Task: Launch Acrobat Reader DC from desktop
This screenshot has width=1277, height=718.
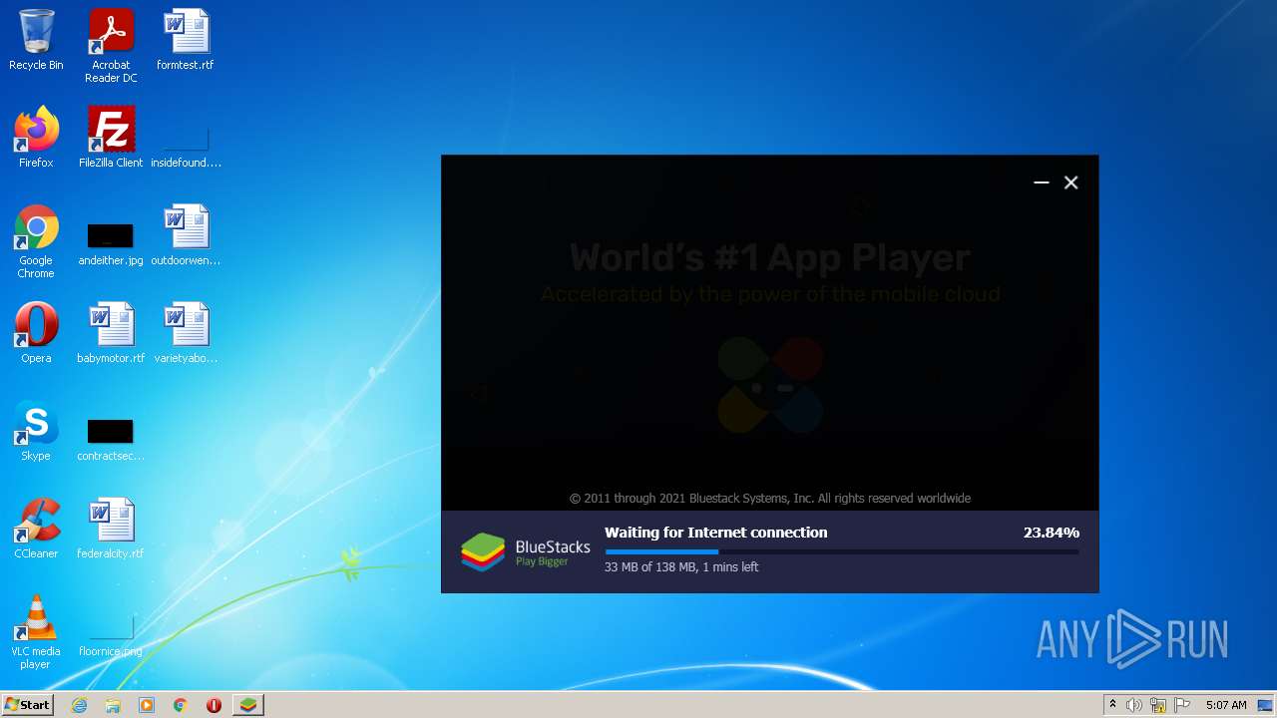Action: [111, 46]
